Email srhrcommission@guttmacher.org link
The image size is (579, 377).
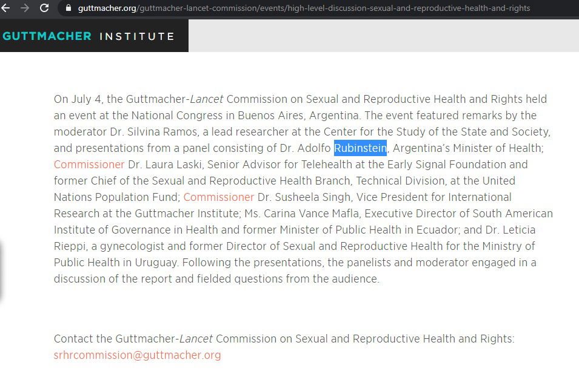pos(138,355)
